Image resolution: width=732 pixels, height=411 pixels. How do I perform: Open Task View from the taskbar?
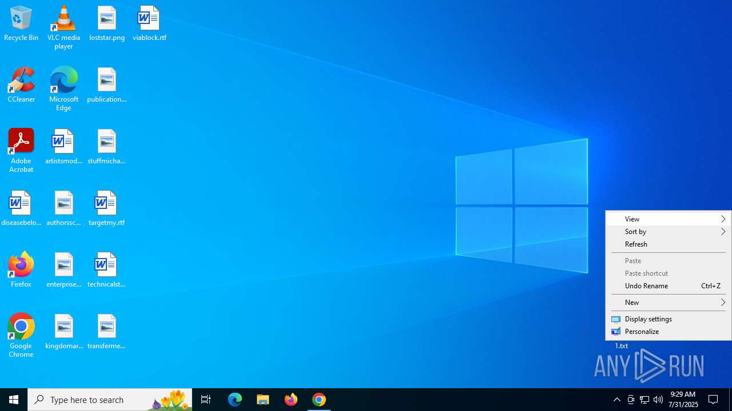[x=206, y=400]
